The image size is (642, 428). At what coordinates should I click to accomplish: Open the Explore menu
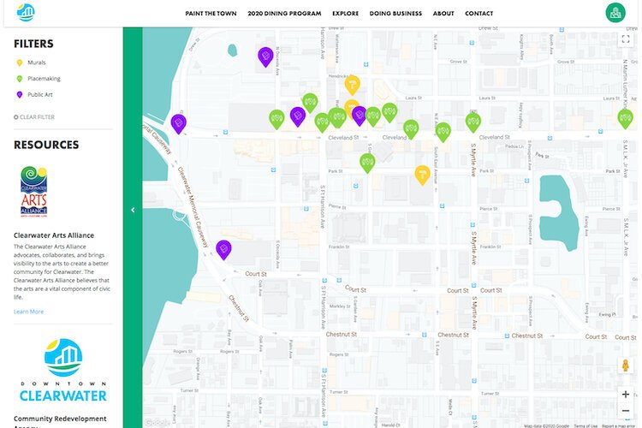click(x=345, y=14)
